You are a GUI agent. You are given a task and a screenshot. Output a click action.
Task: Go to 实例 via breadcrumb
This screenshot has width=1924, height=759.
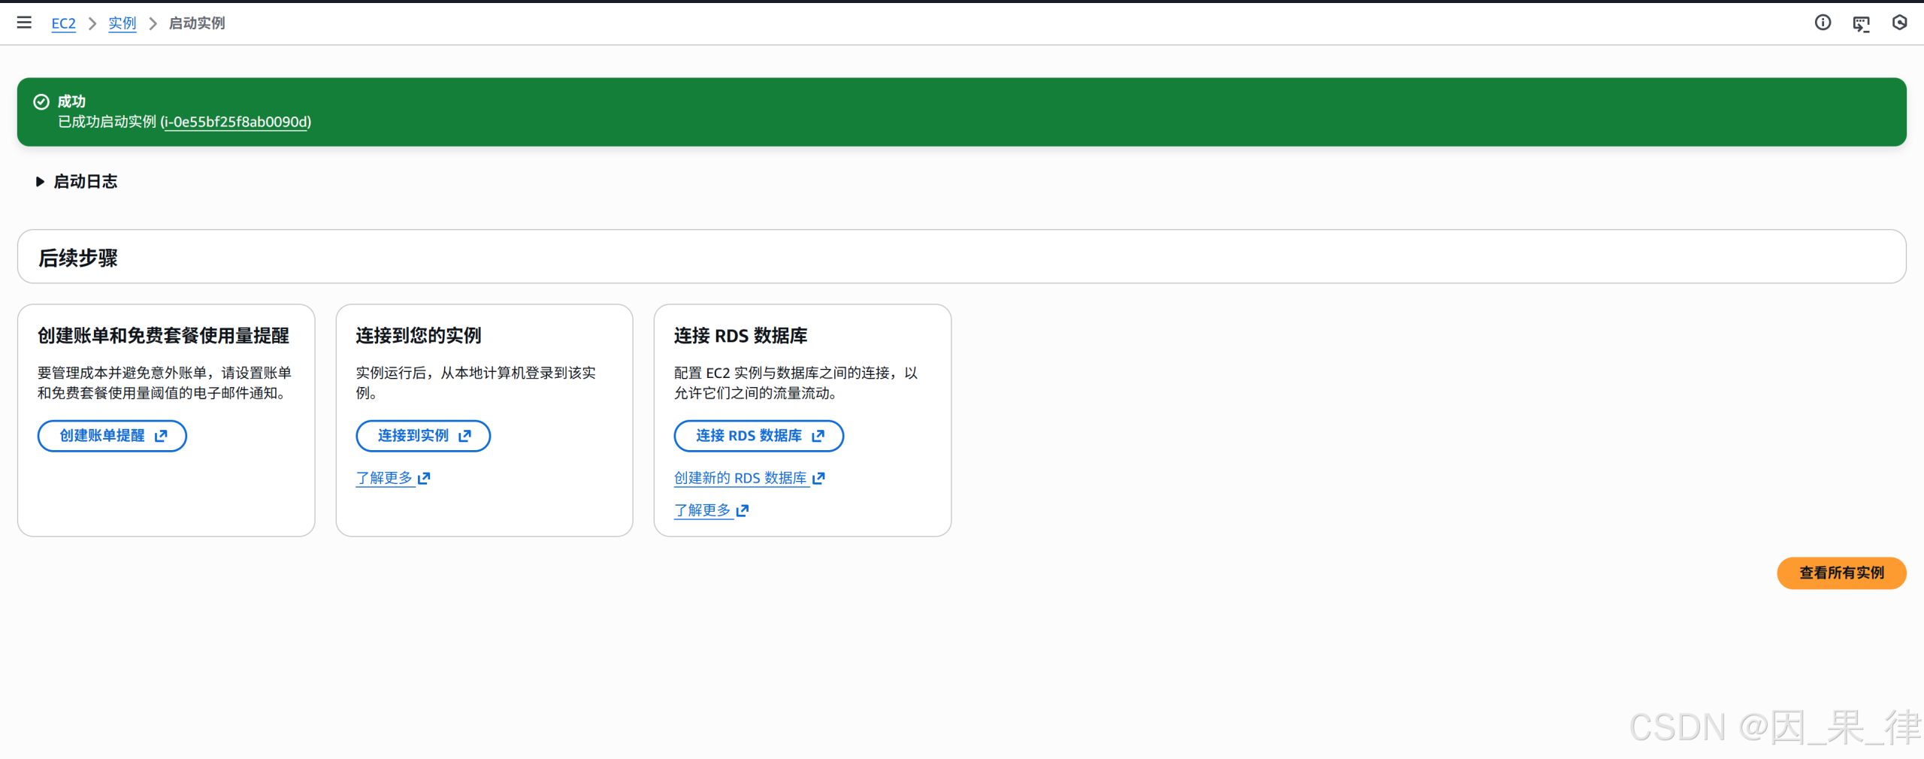coord(122,23)
